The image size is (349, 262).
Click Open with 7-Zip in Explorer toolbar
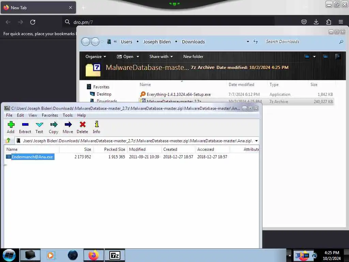[x=125, y=57]
